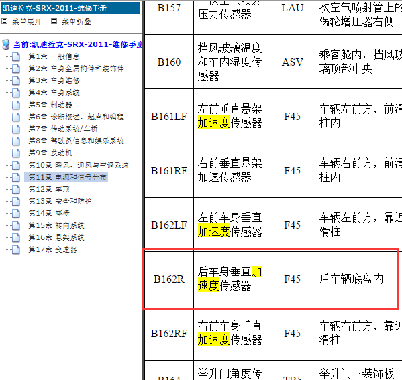Screen dimensions: 402x380
Task: Click table cell B161RF
Action: (169, 170)
